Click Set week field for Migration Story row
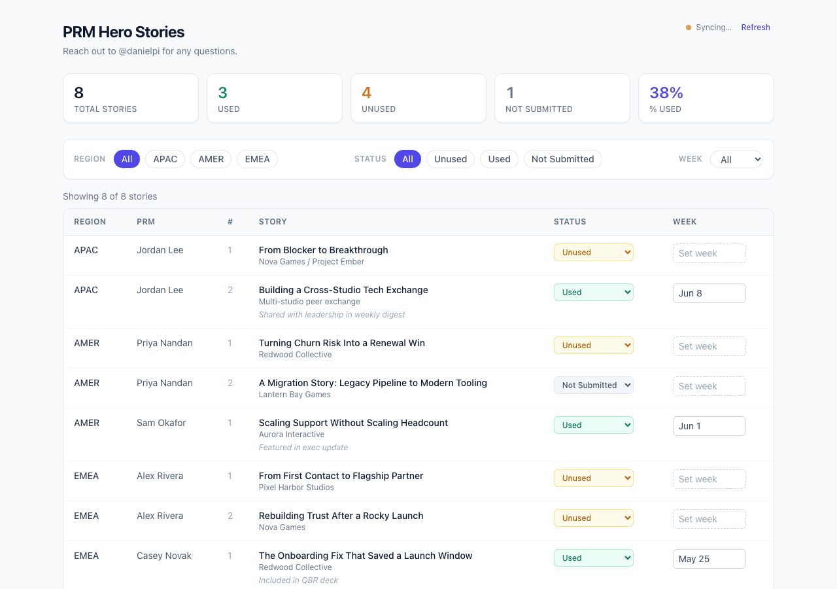This screenshot has width=837, height=589. 709,386
